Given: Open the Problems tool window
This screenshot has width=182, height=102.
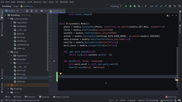Looking at the screenshot, I should 30,97.
